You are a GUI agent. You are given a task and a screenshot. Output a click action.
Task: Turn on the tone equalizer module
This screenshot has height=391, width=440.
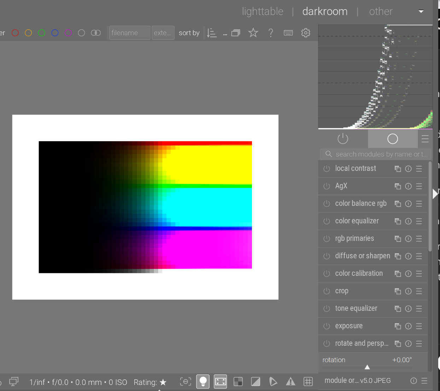[x=327, y=309]
